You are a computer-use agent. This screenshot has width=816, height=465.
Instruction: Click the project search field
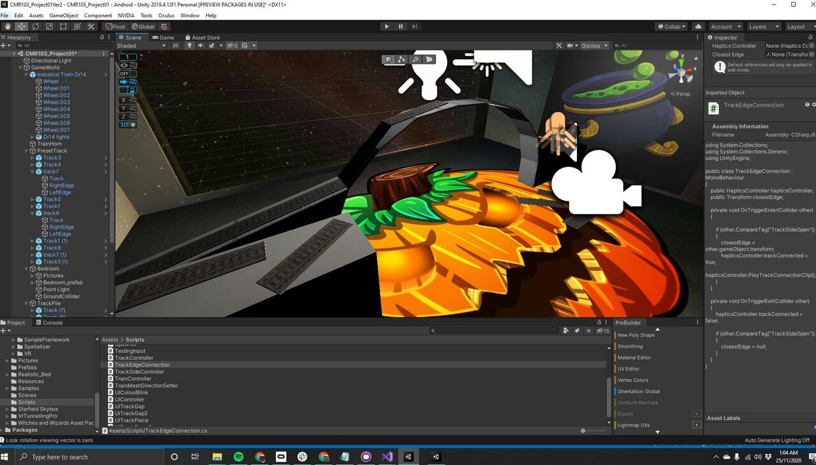click(495, 331)
